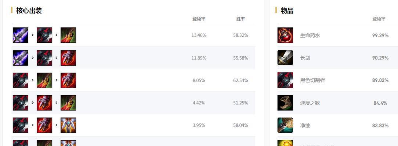398x146 pixels.
Task: Click the green-red item icon in the 8.05% build
Action: pos(44,80)
